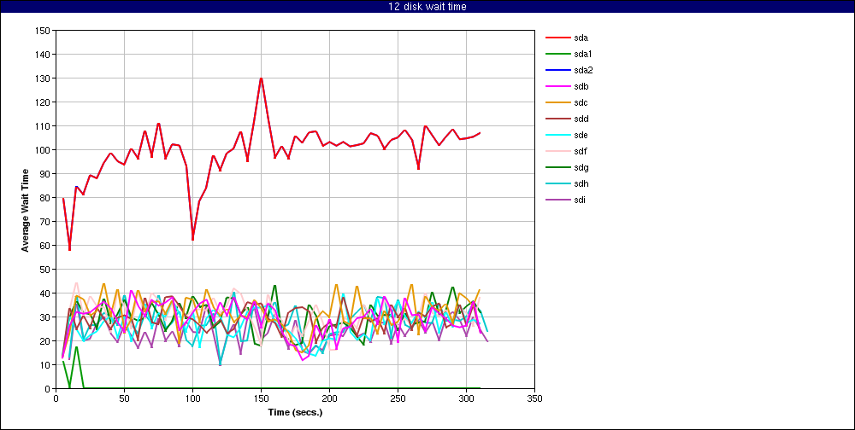Click the 10 tick label on the y-axis
The width and height of the screenshot is (855, 430).
(x=44, y=364)
